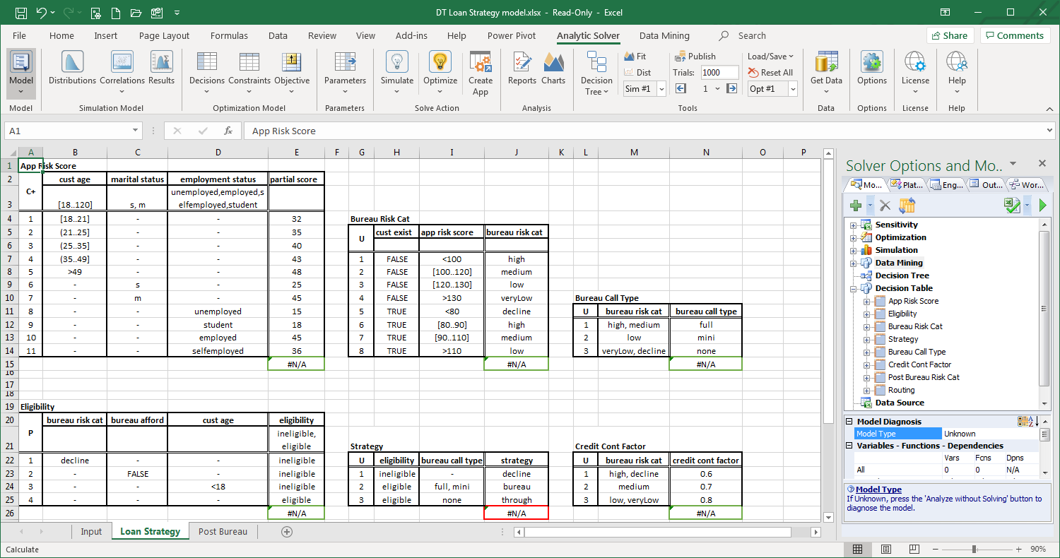
Task: Click Reset All in Tools group
Action: [x=770, y=73]
